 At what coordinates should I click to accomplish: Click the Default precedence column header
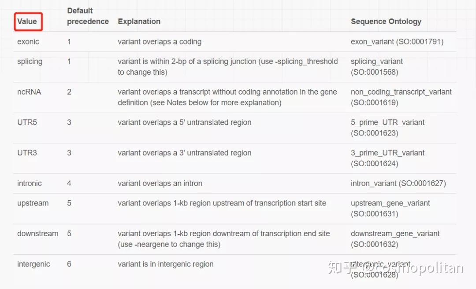[x=88, y=16]
